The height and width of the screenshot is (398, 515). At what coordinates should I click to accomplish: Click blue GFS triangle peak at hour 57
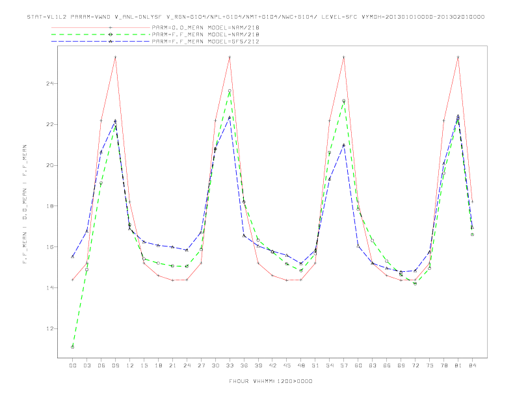[x=344, y=145]
